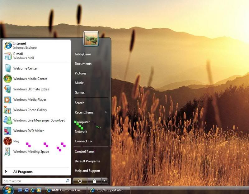Open the Windows Media Player icon in Start menu list
Screen dimensions: 249x194
click(x=7, y=99)
